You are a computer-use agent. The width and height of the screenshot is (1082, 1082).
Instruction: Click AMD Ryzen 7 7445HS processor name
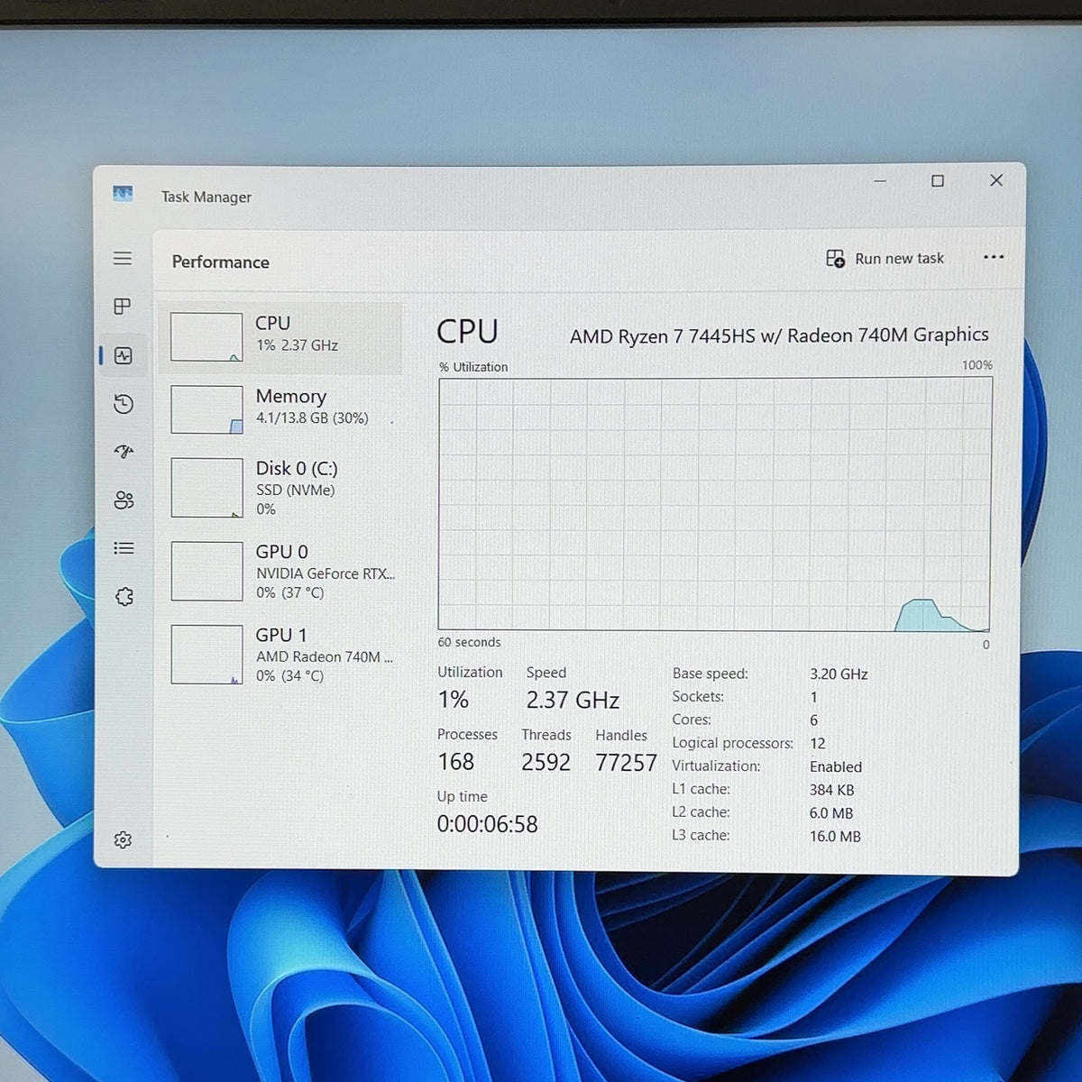[779, 335]
